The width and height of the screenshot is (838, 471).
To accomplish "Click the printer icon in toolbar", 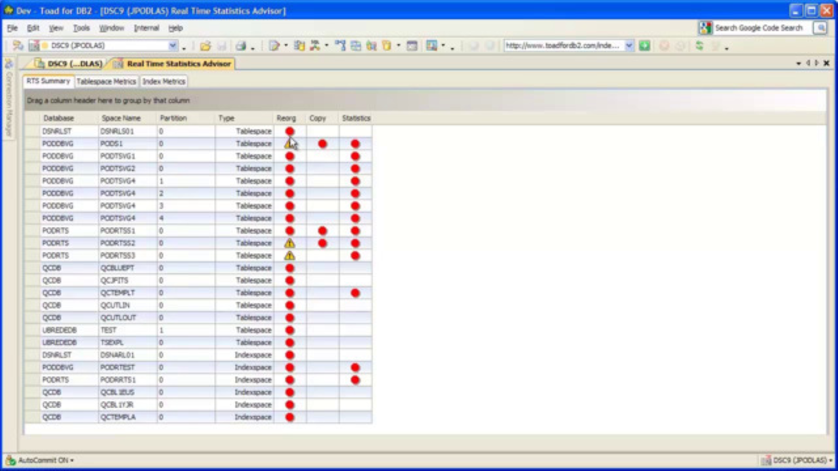I will point(240,46).
